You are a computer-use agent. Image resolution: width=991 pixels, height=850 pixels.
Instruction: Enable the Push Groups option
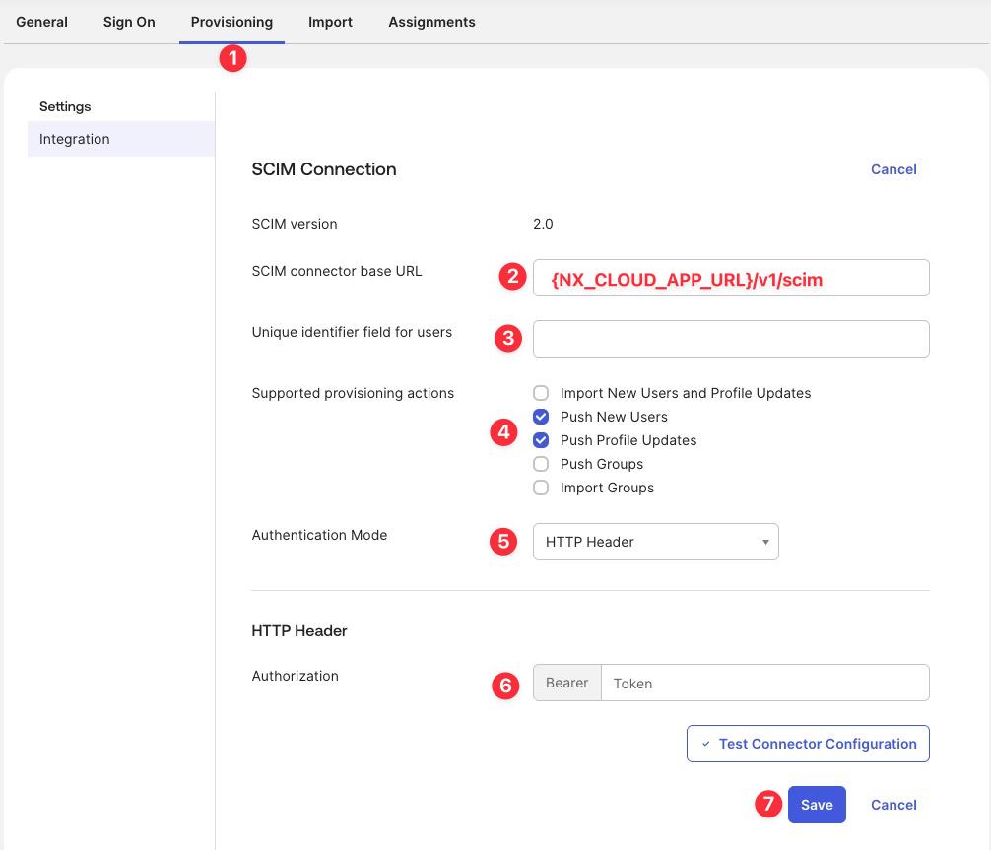coord(541,464)
